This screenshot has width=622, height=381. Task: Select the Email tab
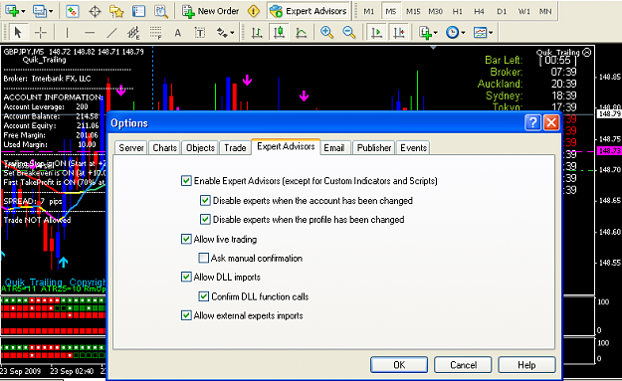tap(334, 148)
